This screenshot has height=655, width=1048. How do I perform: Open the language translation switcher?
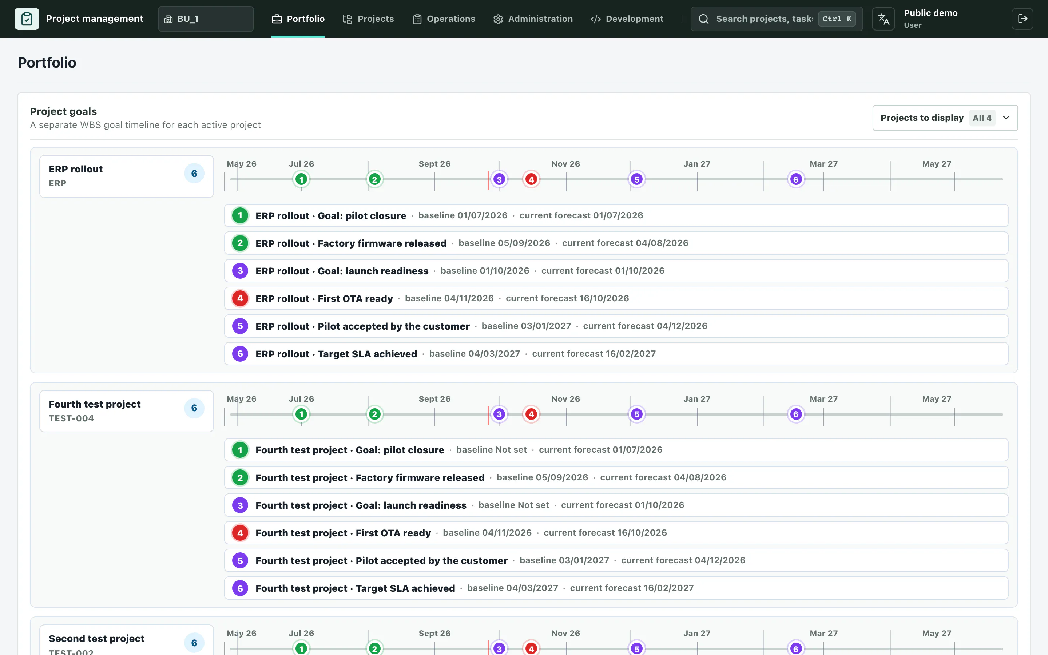click(x=883, y=19)
